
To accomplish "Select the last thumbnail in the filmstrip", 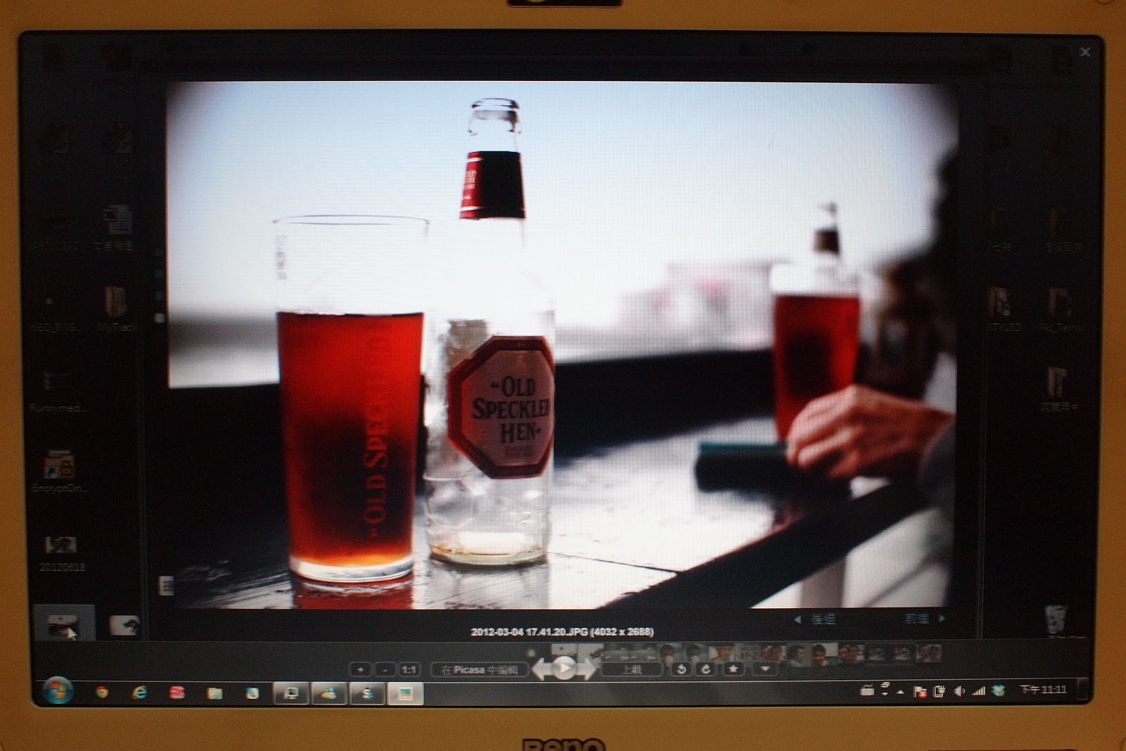I will click(929, 653).
